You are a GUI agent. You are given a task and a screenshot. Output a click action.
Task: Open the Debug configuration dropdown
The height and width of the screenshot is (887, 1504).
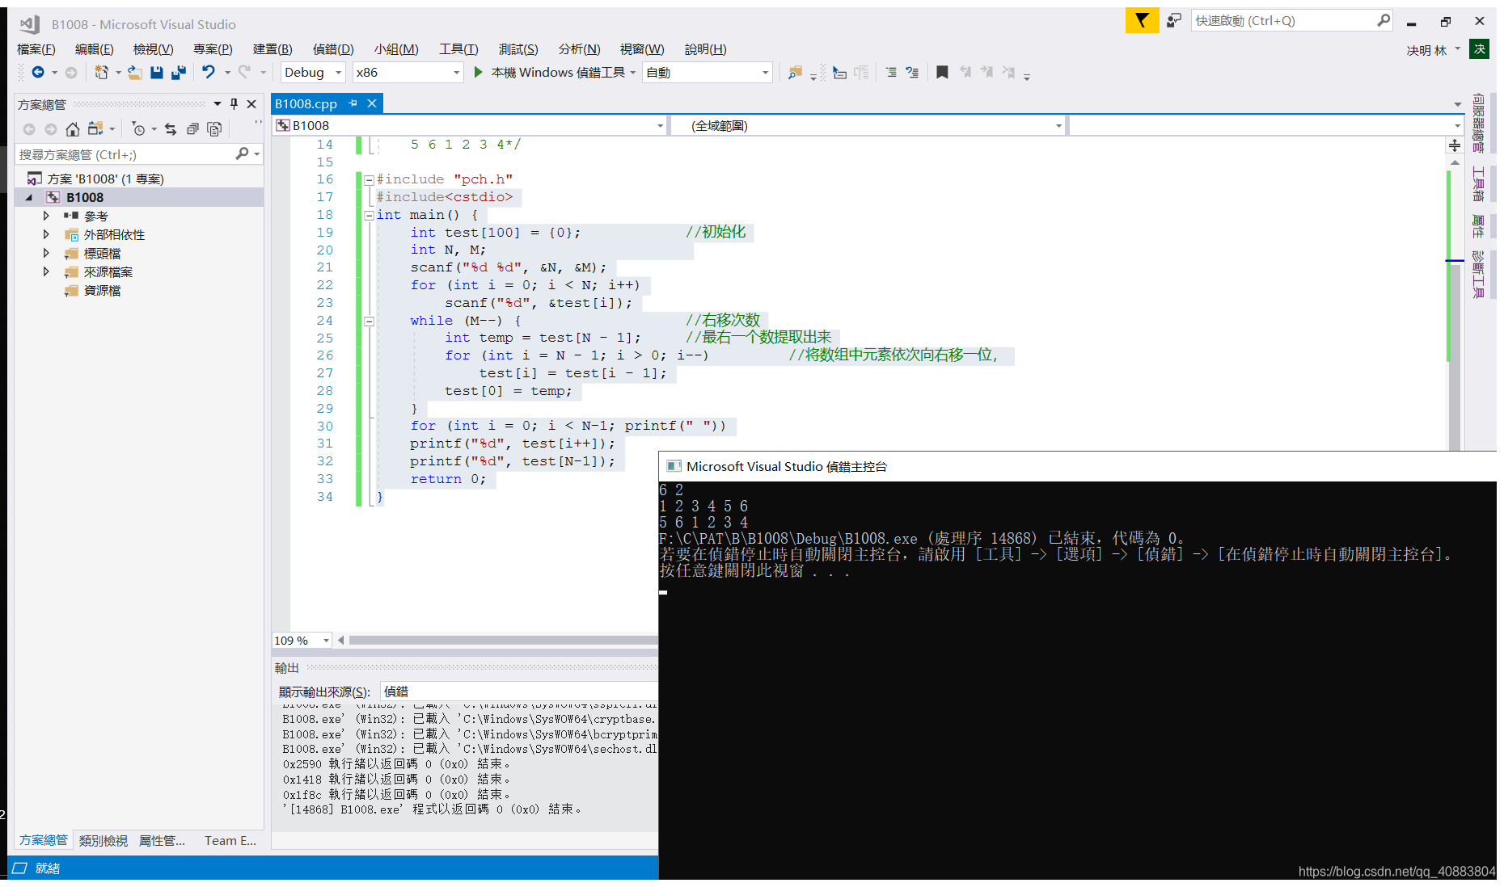313,73
